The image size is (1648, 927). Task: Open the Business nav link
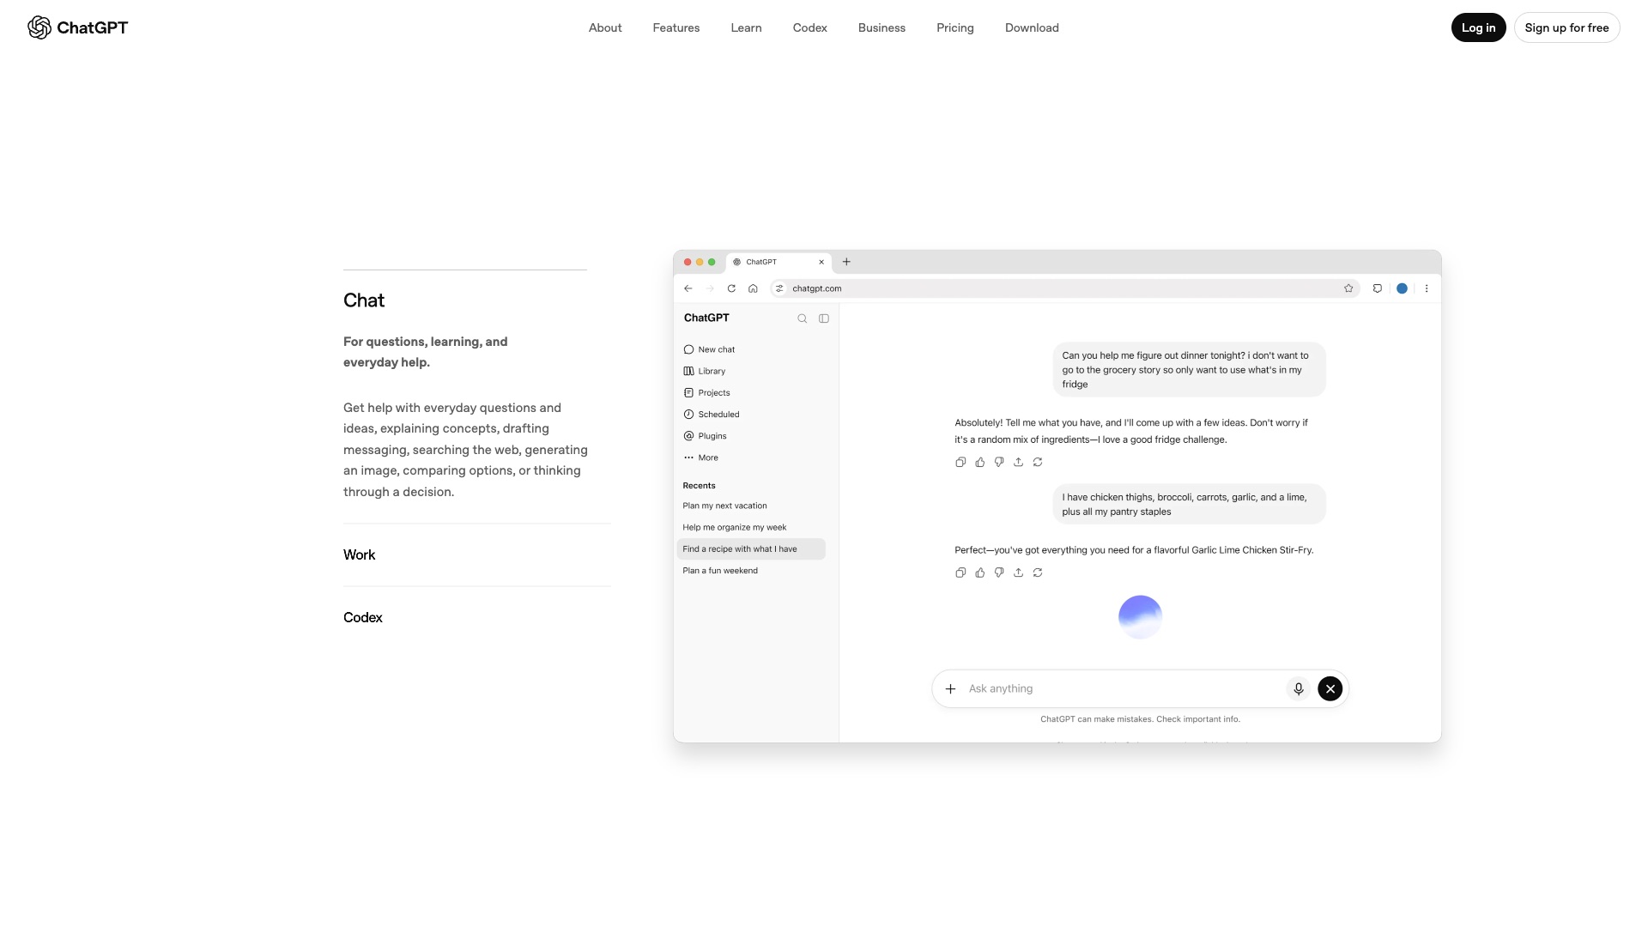(x=882, y=27)
